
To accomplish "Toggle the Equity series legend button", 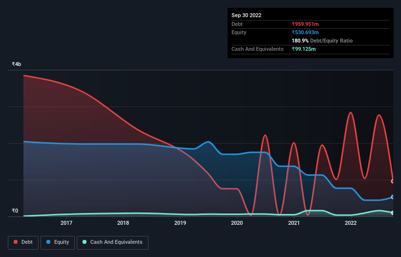I will (x=58, y=242).
